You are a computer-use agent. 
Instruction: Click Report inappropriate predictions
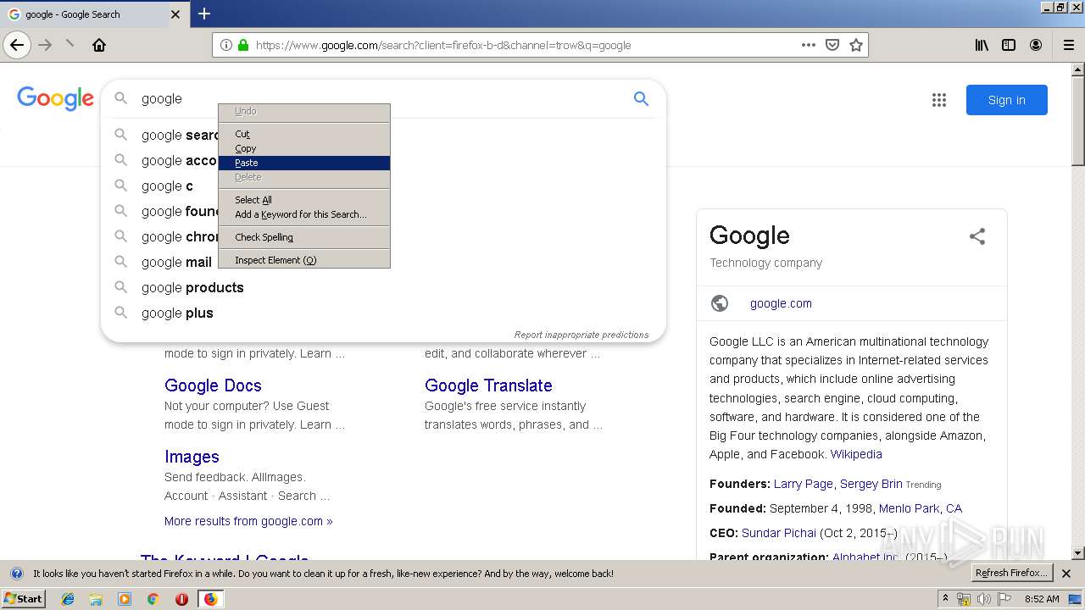click(x=581, y=335)
